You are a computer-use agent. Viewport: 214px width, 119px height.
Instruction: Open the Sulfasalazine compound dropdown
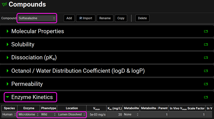coord(37,18)
